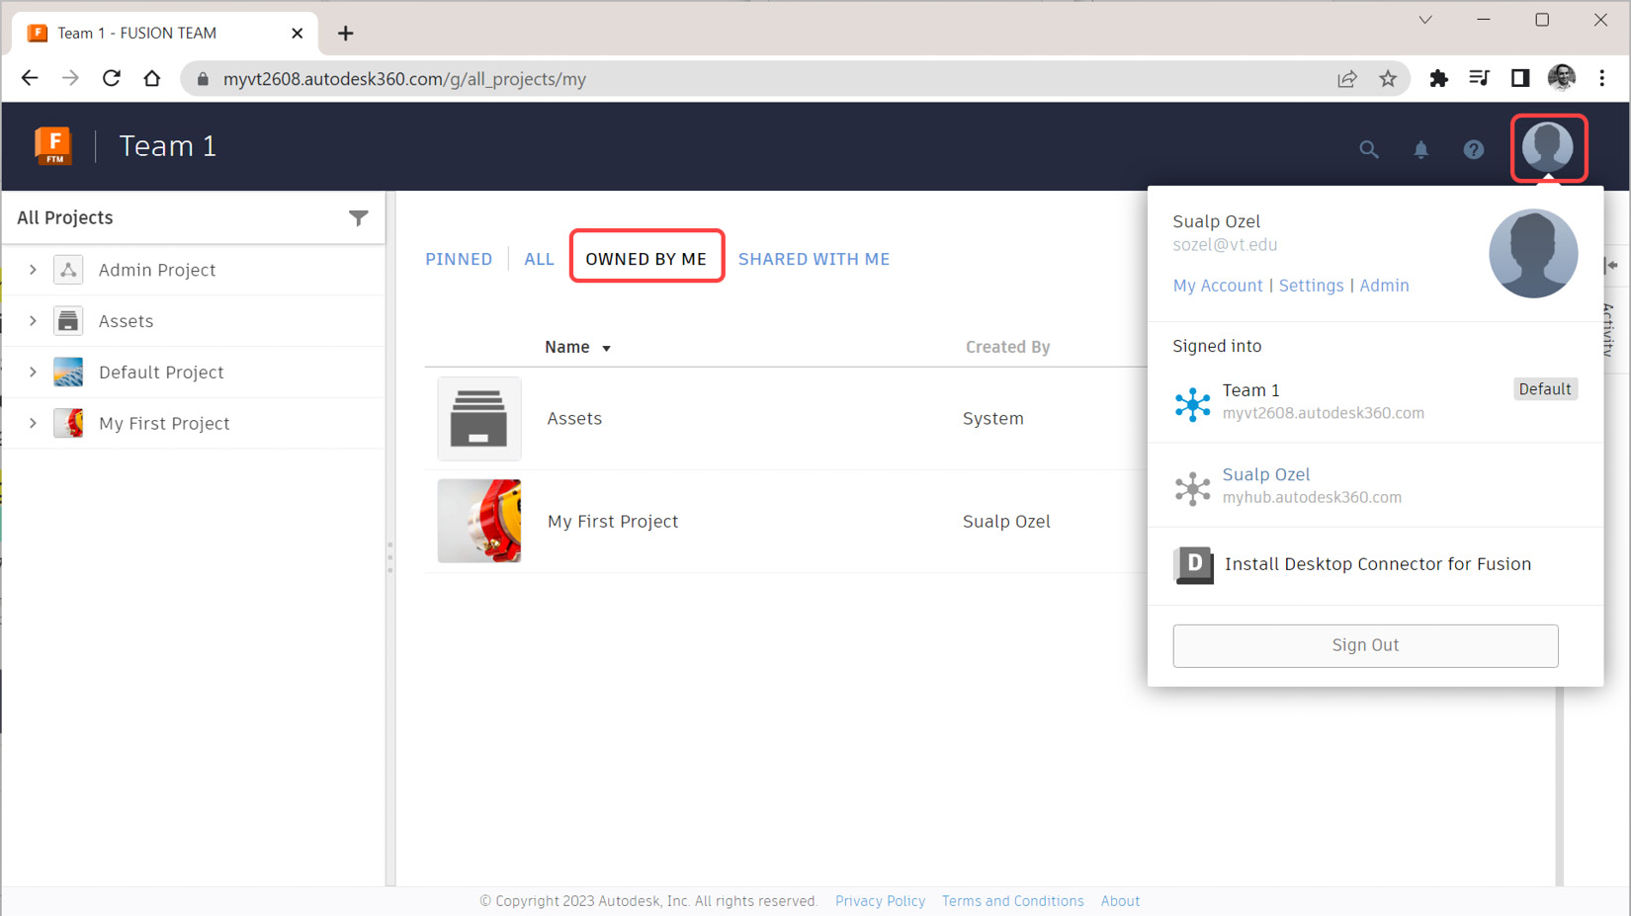Select Admin Project in the sidebar tree
The image size is (1631, 916).
coord(156,270)
